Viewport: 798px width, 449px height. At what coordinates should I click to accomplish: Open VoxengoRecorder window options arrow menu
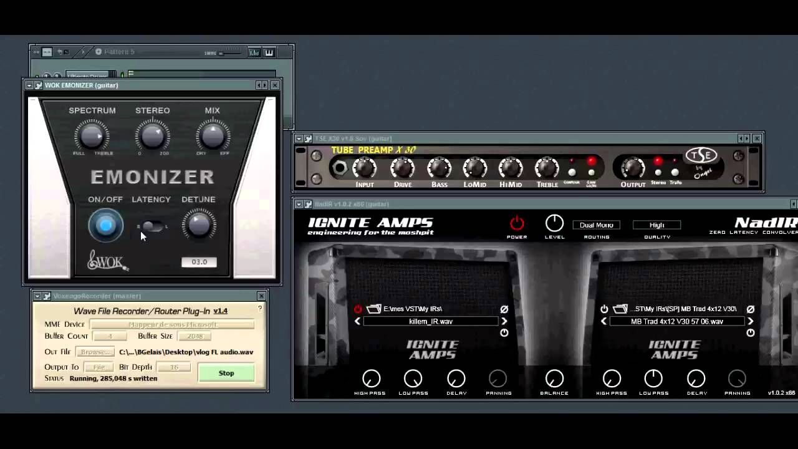click(x=37, y=296)
